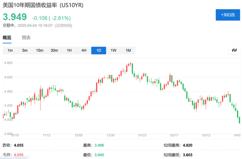Screen dimensions: 242x159
Task: Select the 1m interval
Action: point(10,50)
